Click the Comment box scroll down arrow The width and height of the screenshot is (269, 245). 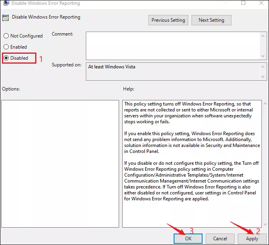263,56
